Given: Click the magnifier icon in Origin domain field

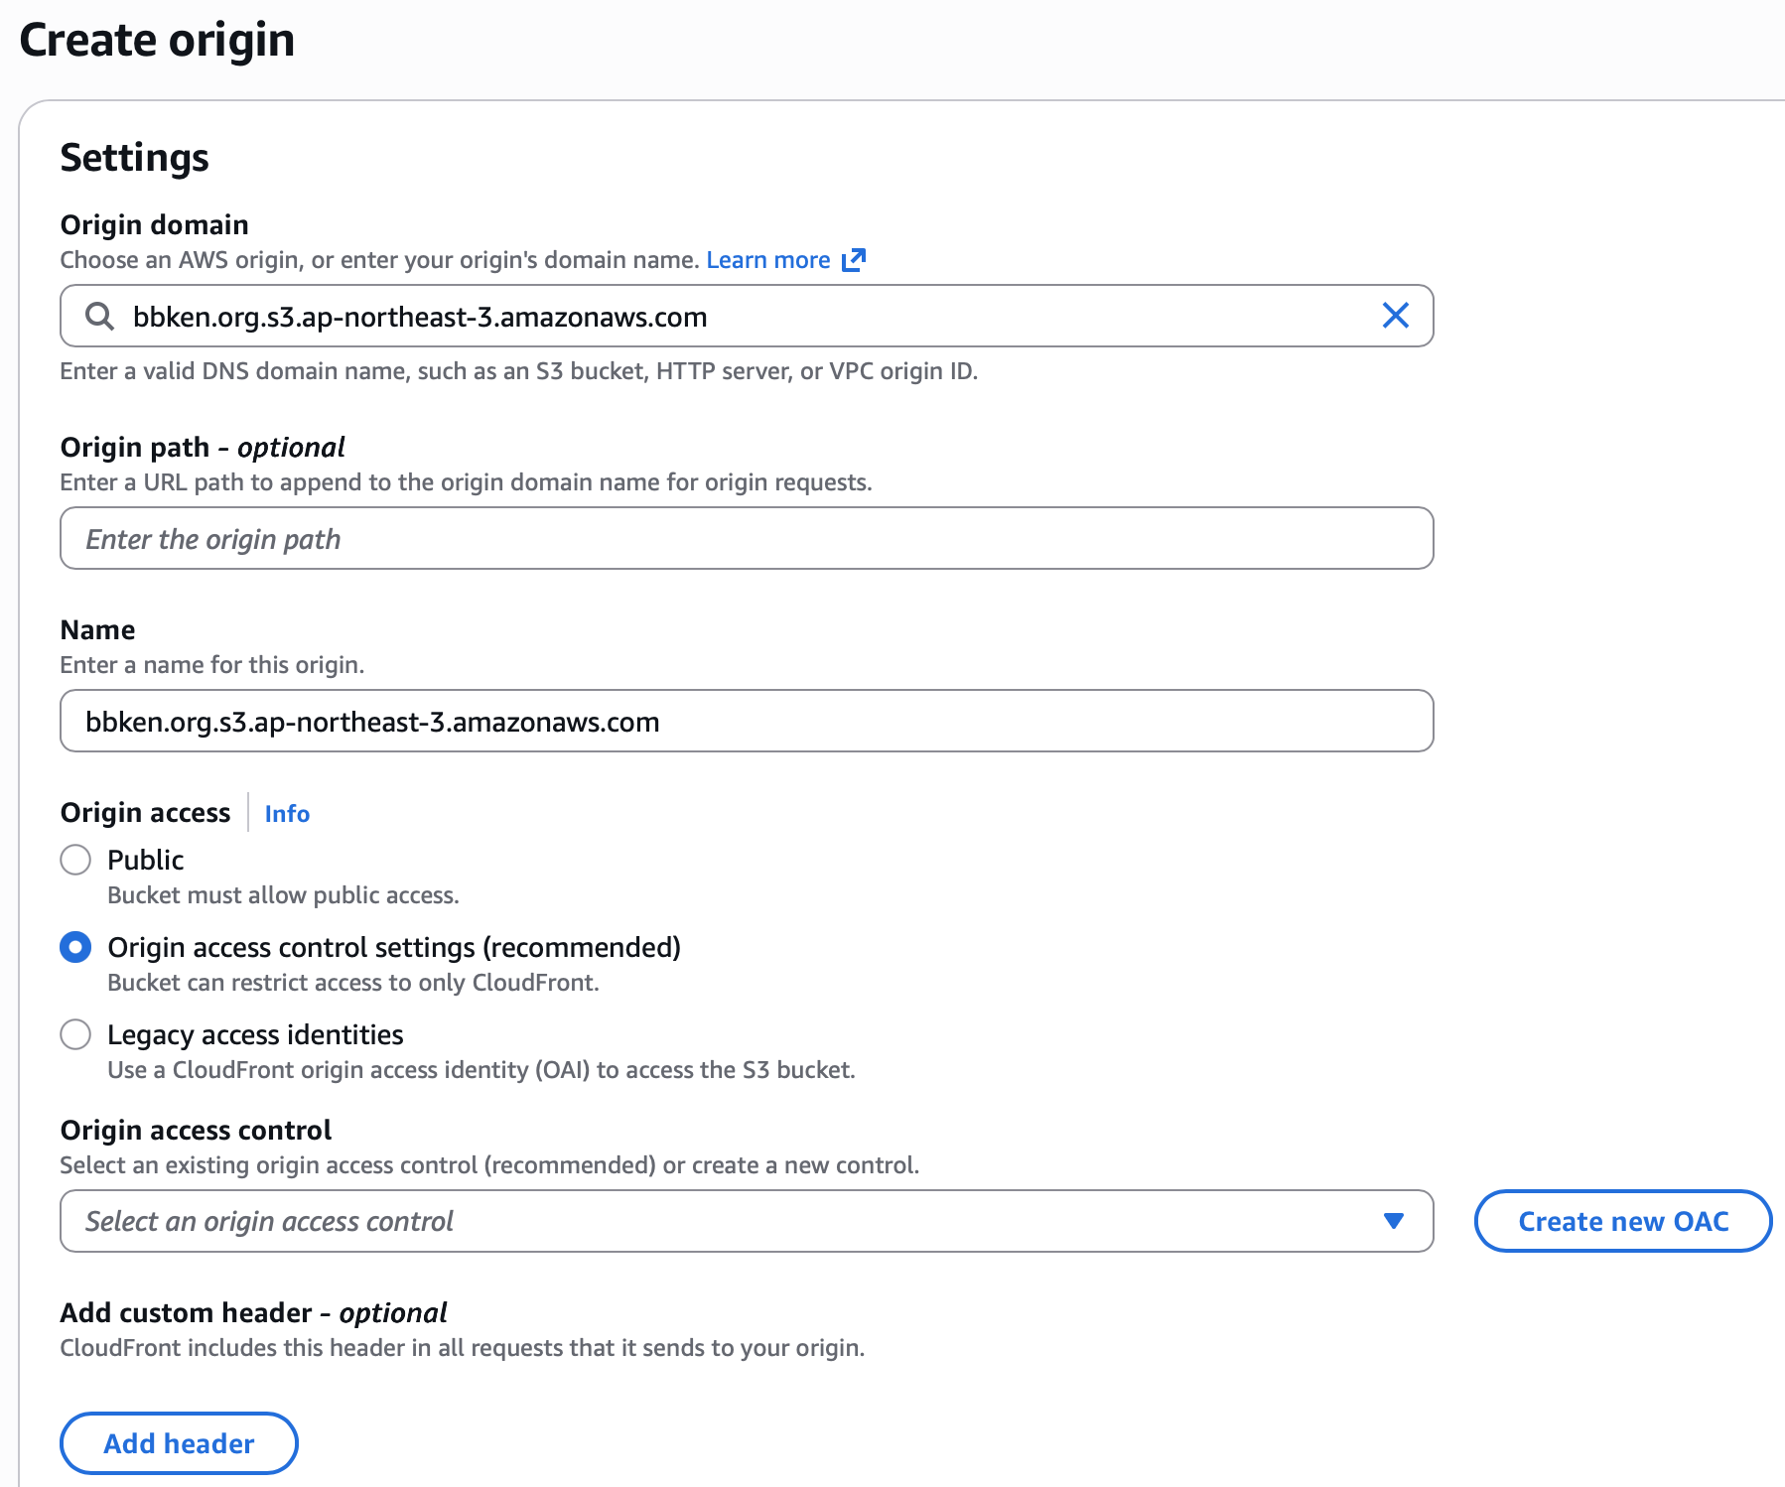Looking at the screenshot, I should tap(99, 316).
